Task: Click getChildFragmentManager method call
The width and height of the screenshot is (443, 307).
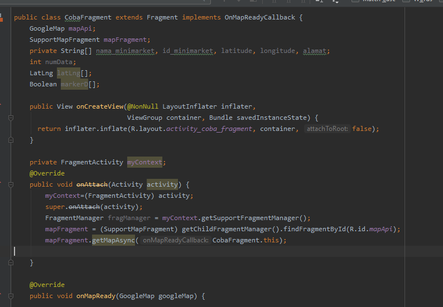Action: tap(227, 229)
